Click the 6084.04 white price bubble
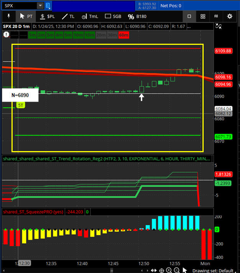Viewport: 240px width, 273px height. pos(223,109)
